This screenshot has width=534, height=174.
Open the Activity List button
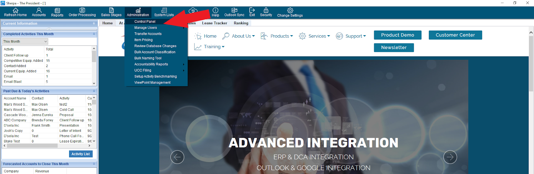[80, 154]
